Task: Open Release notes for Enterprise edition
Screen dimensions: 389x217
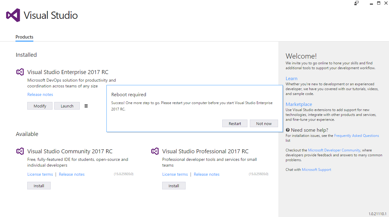Action: click(x=40, y=94)
